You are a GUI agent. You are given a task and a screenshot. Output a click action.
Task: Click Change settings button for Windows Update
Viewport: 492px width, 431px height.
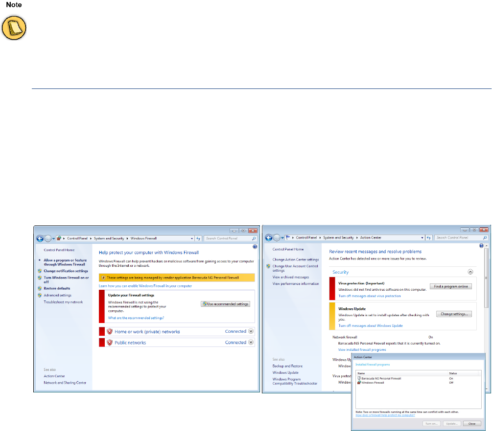coord(454,314)
